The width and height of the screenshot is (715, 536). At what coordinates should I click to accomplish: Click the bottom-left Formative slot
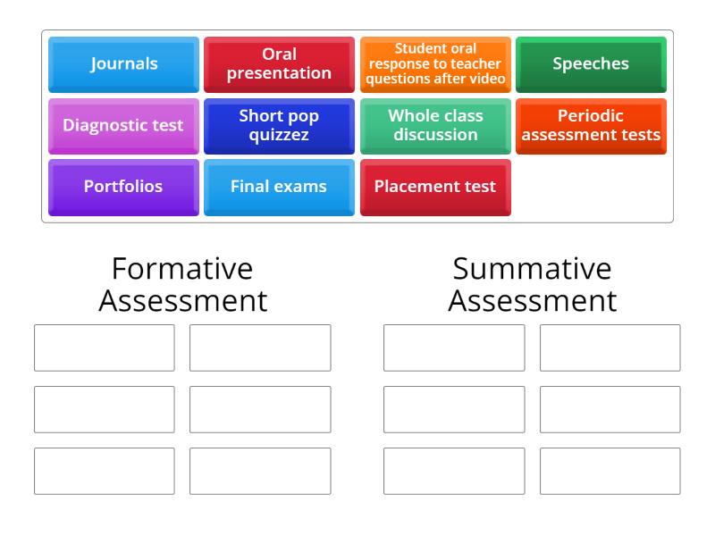pyautogui.click(x=104, y=471)
